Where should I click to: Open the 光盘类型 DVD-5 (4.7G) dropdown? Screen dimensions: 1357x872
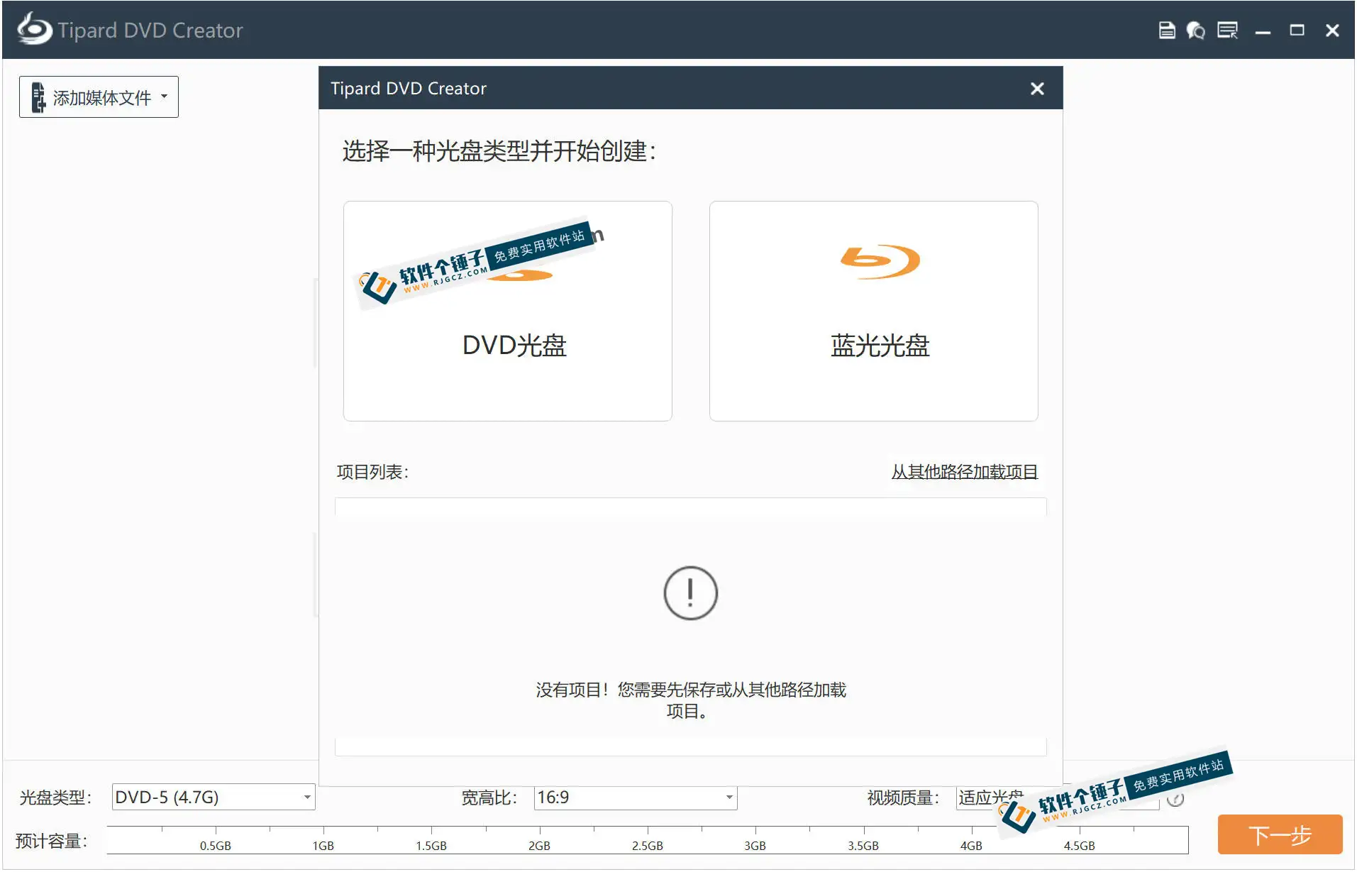(x=214, y=798)
